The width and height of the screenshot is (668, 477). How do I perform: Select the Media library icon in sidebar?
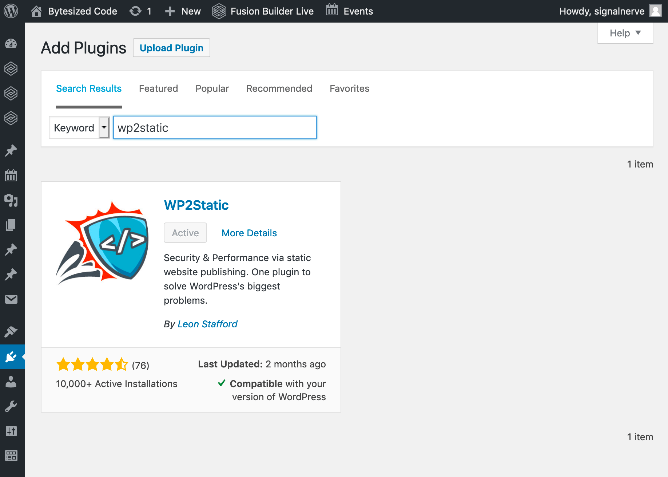[x=11, y=200]
